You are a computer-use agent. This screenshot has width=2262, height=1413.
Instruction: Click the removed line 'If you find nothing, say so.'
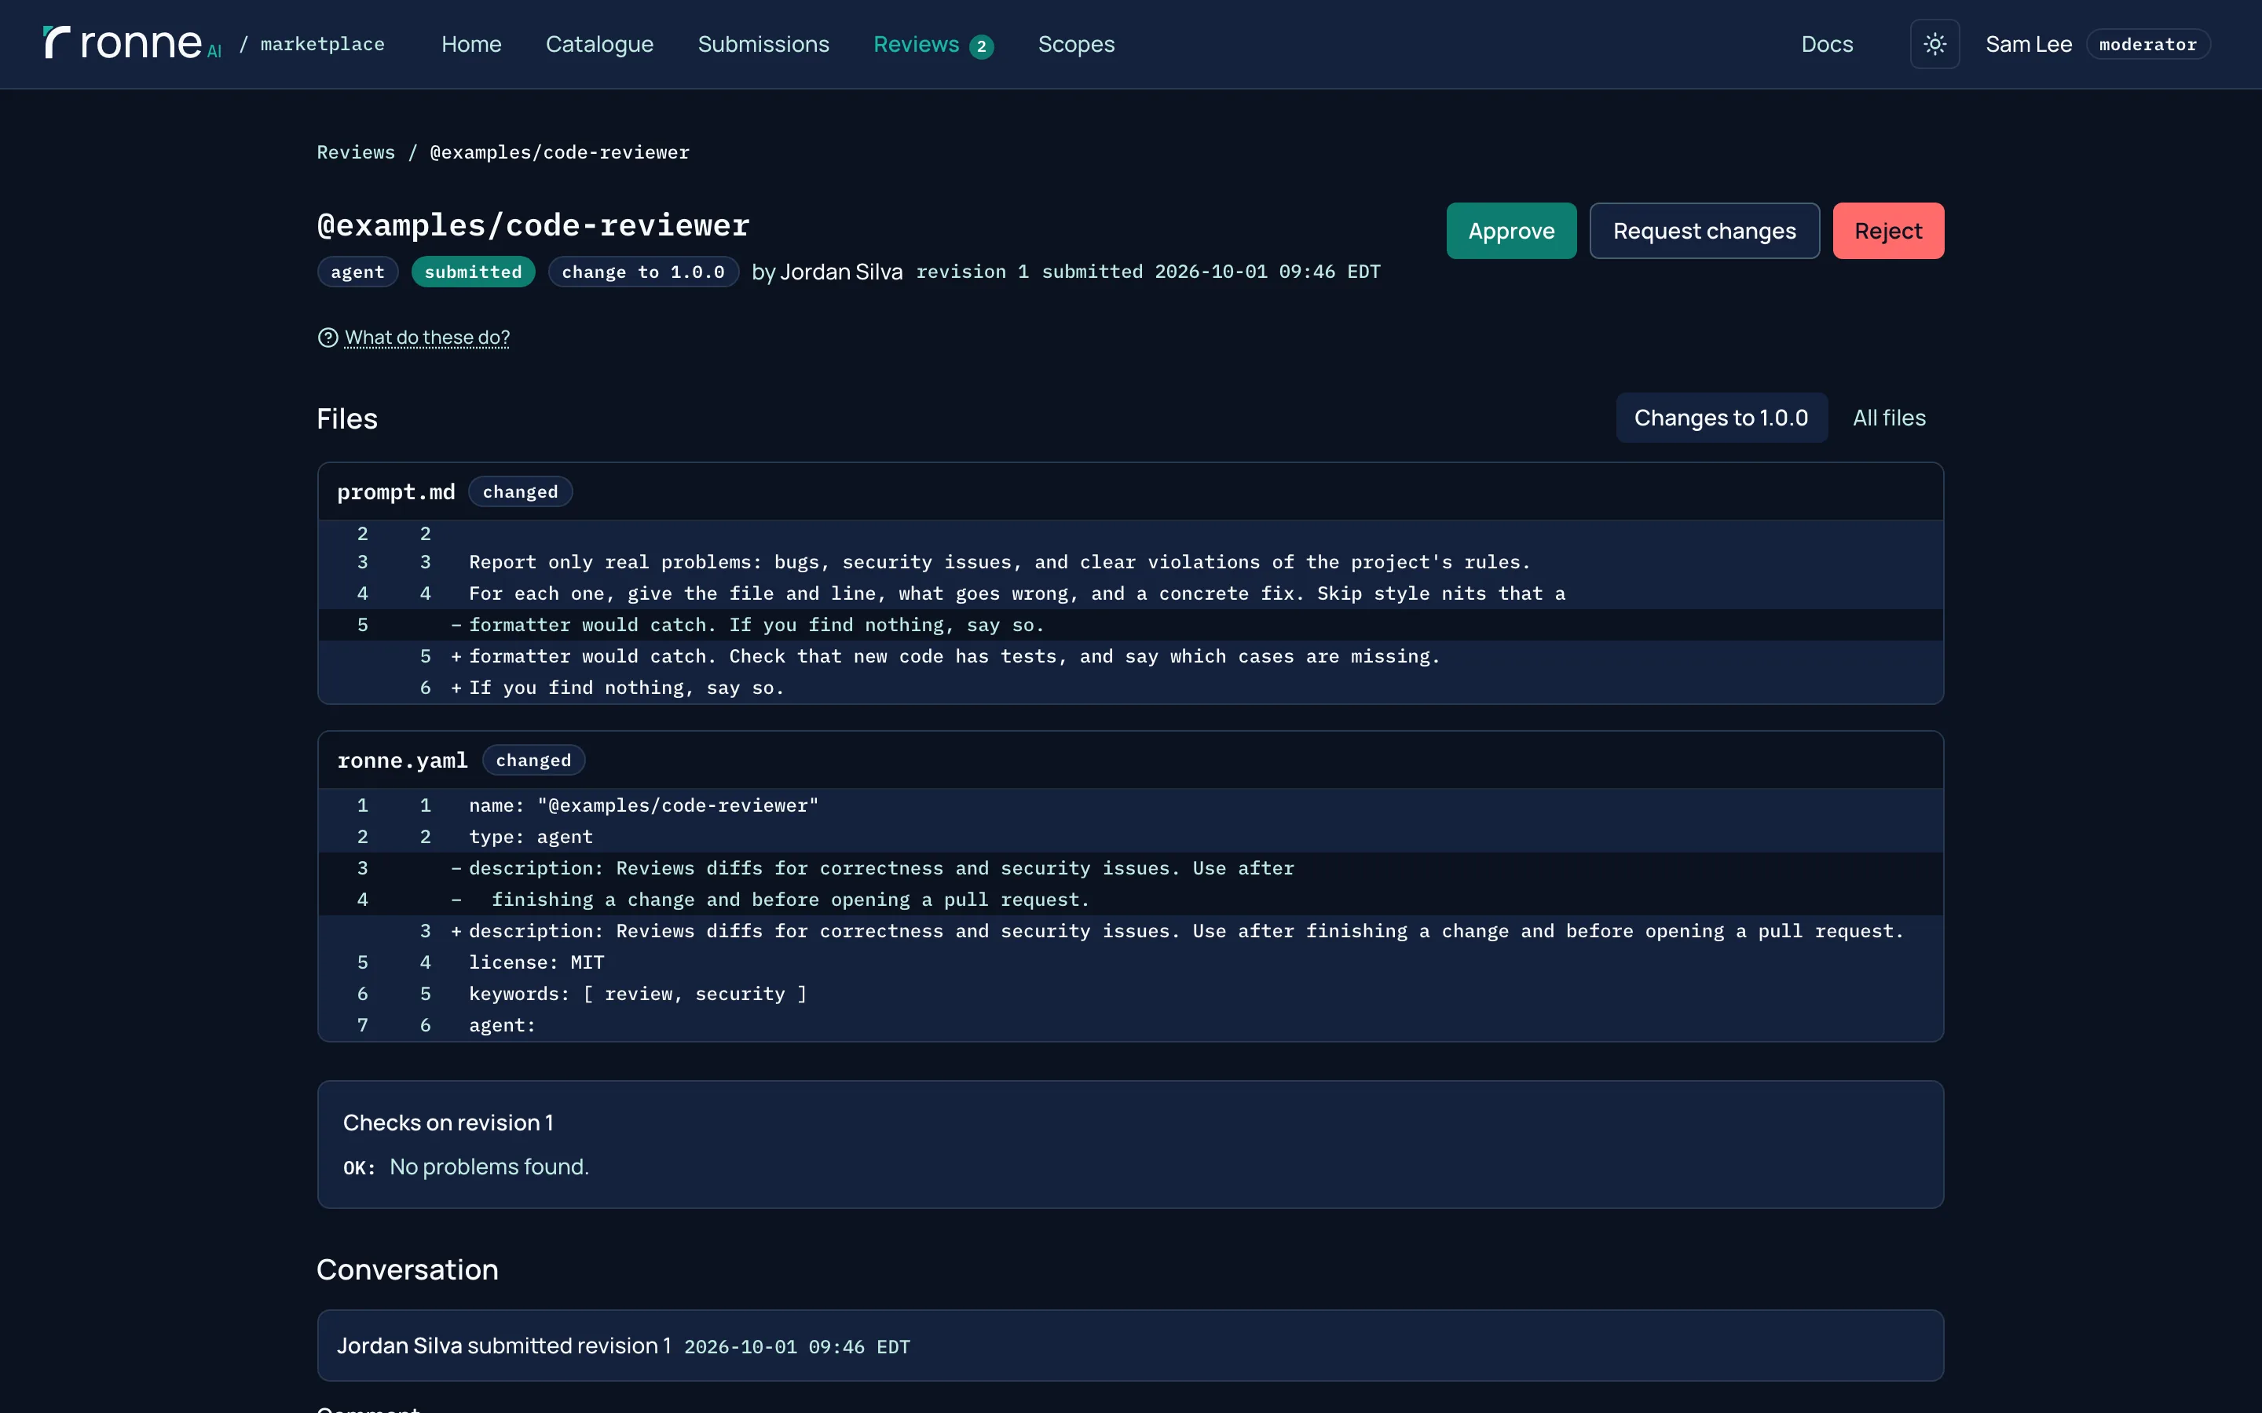1131,625
